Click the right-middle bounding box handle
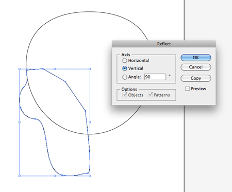The image size is (232, 192). click(x=90, y=122)
